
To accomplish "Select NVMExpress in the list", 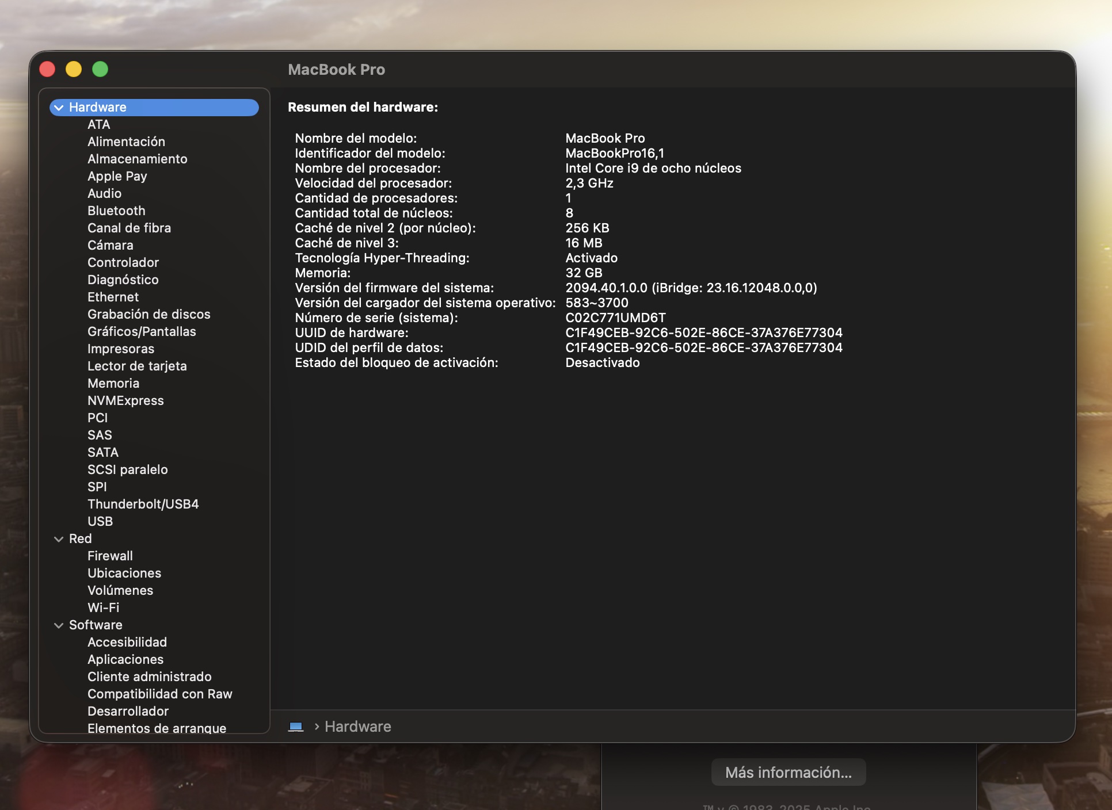I will [125, 400].
